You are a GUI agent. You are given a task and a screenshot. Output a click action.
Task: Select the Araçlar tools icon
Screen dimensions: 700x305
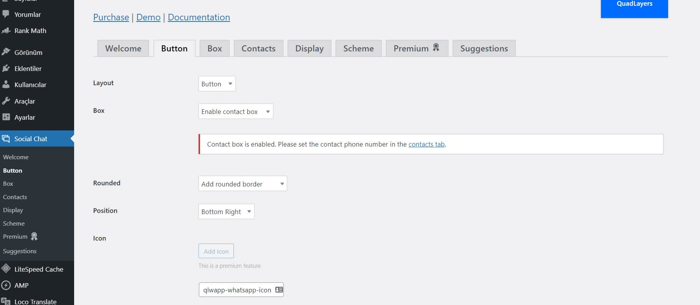click(6, 101)
